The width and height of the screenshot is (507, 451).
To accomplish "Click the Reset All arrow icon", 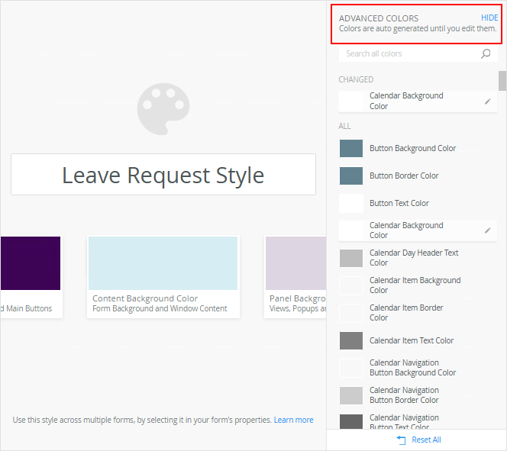I will pos(402,440).
